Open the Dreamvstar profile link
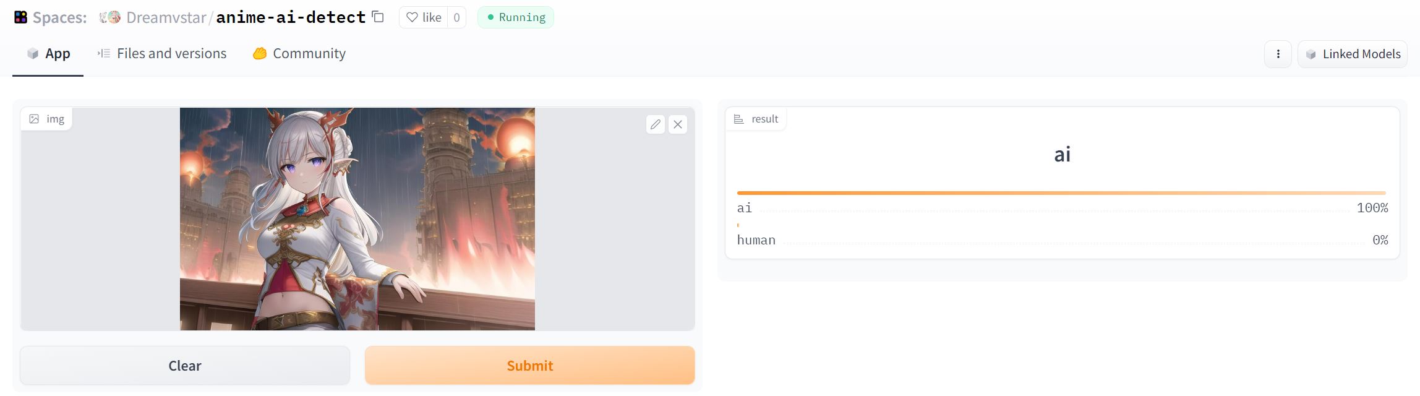Screen dimensions: 1420x396 coord(166,17)
